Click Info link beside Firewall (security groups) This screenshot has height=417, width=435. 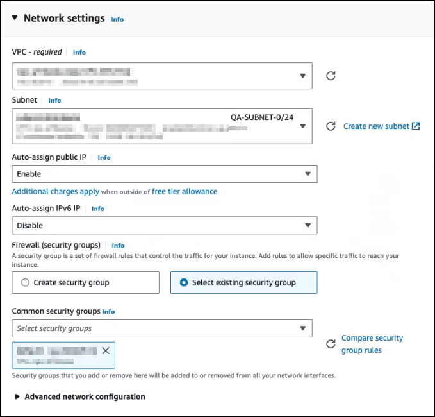tap(118, 245)
